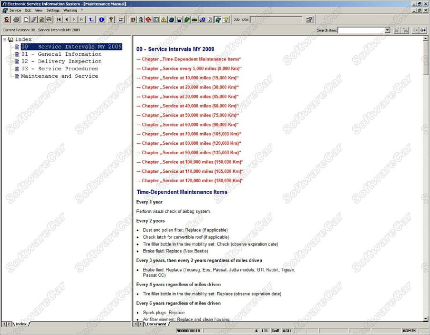
Task: Select 02 - Delivery Inspection tree item
Action: [x=61, y=61]
